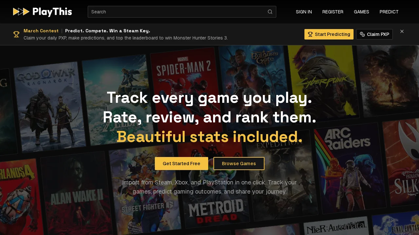Open the PREDICT navigation menu

389,12
